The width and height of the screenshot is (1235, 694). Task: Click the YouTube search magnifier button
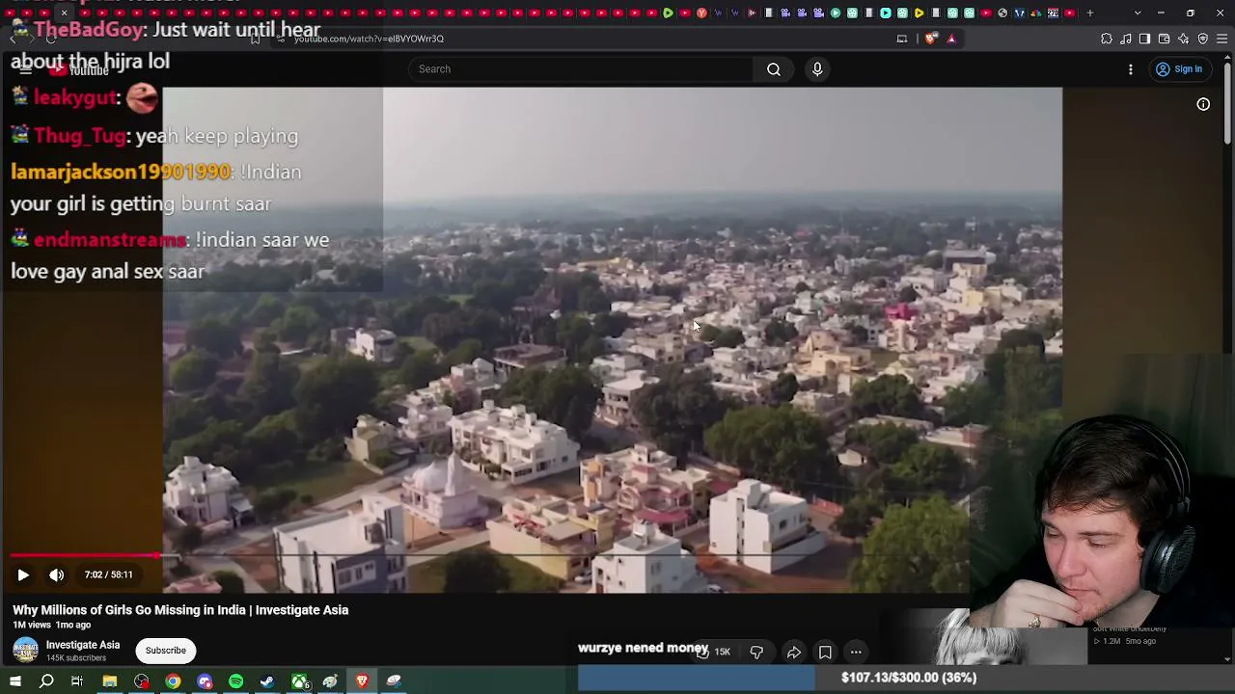click(774, 69)
